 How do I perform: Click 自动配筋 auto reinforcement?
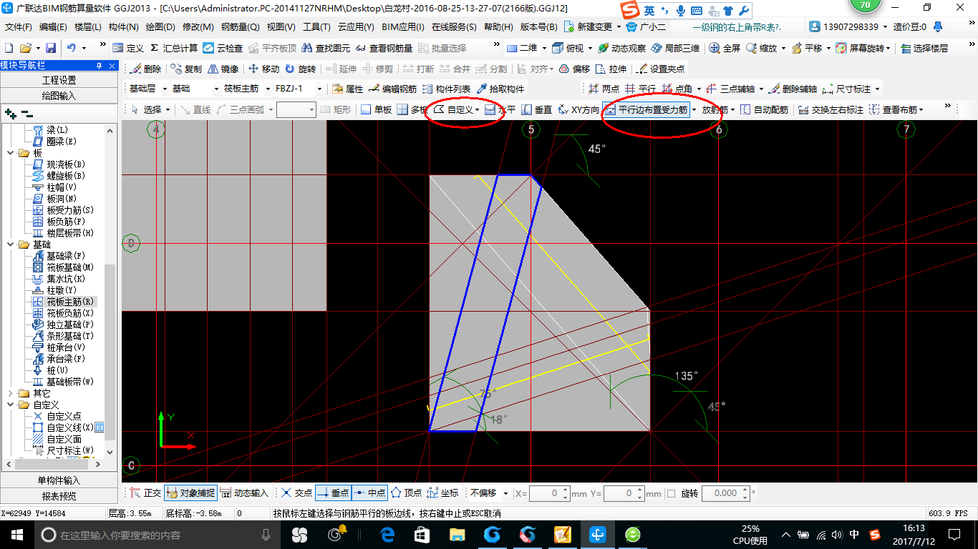(765, 109)
